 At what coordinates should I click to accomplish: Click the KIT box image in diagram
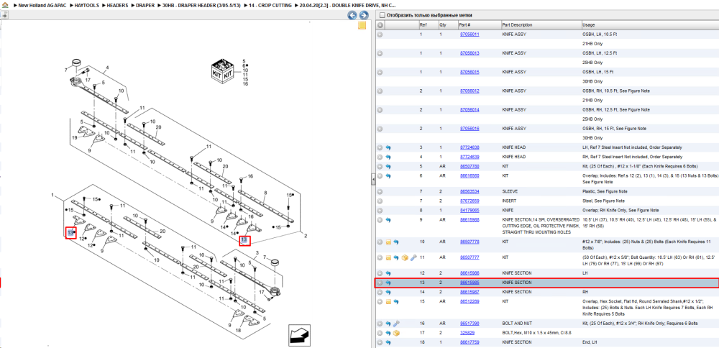(x=224, y=71)
